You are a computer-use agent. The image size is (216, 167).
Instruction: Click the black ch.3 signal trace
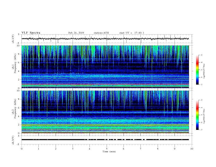[105, 140]
